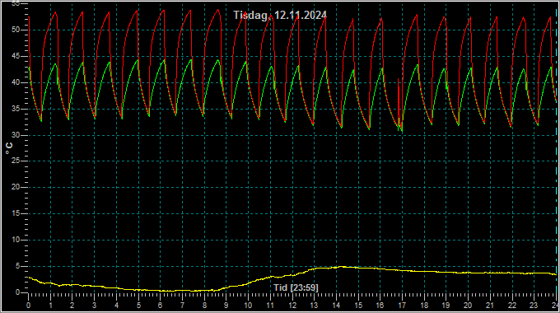Click the 30 label on the temperature axis
Image resolution: width=560 pixels, height=313 pixels.
click(x=16, y=135)
